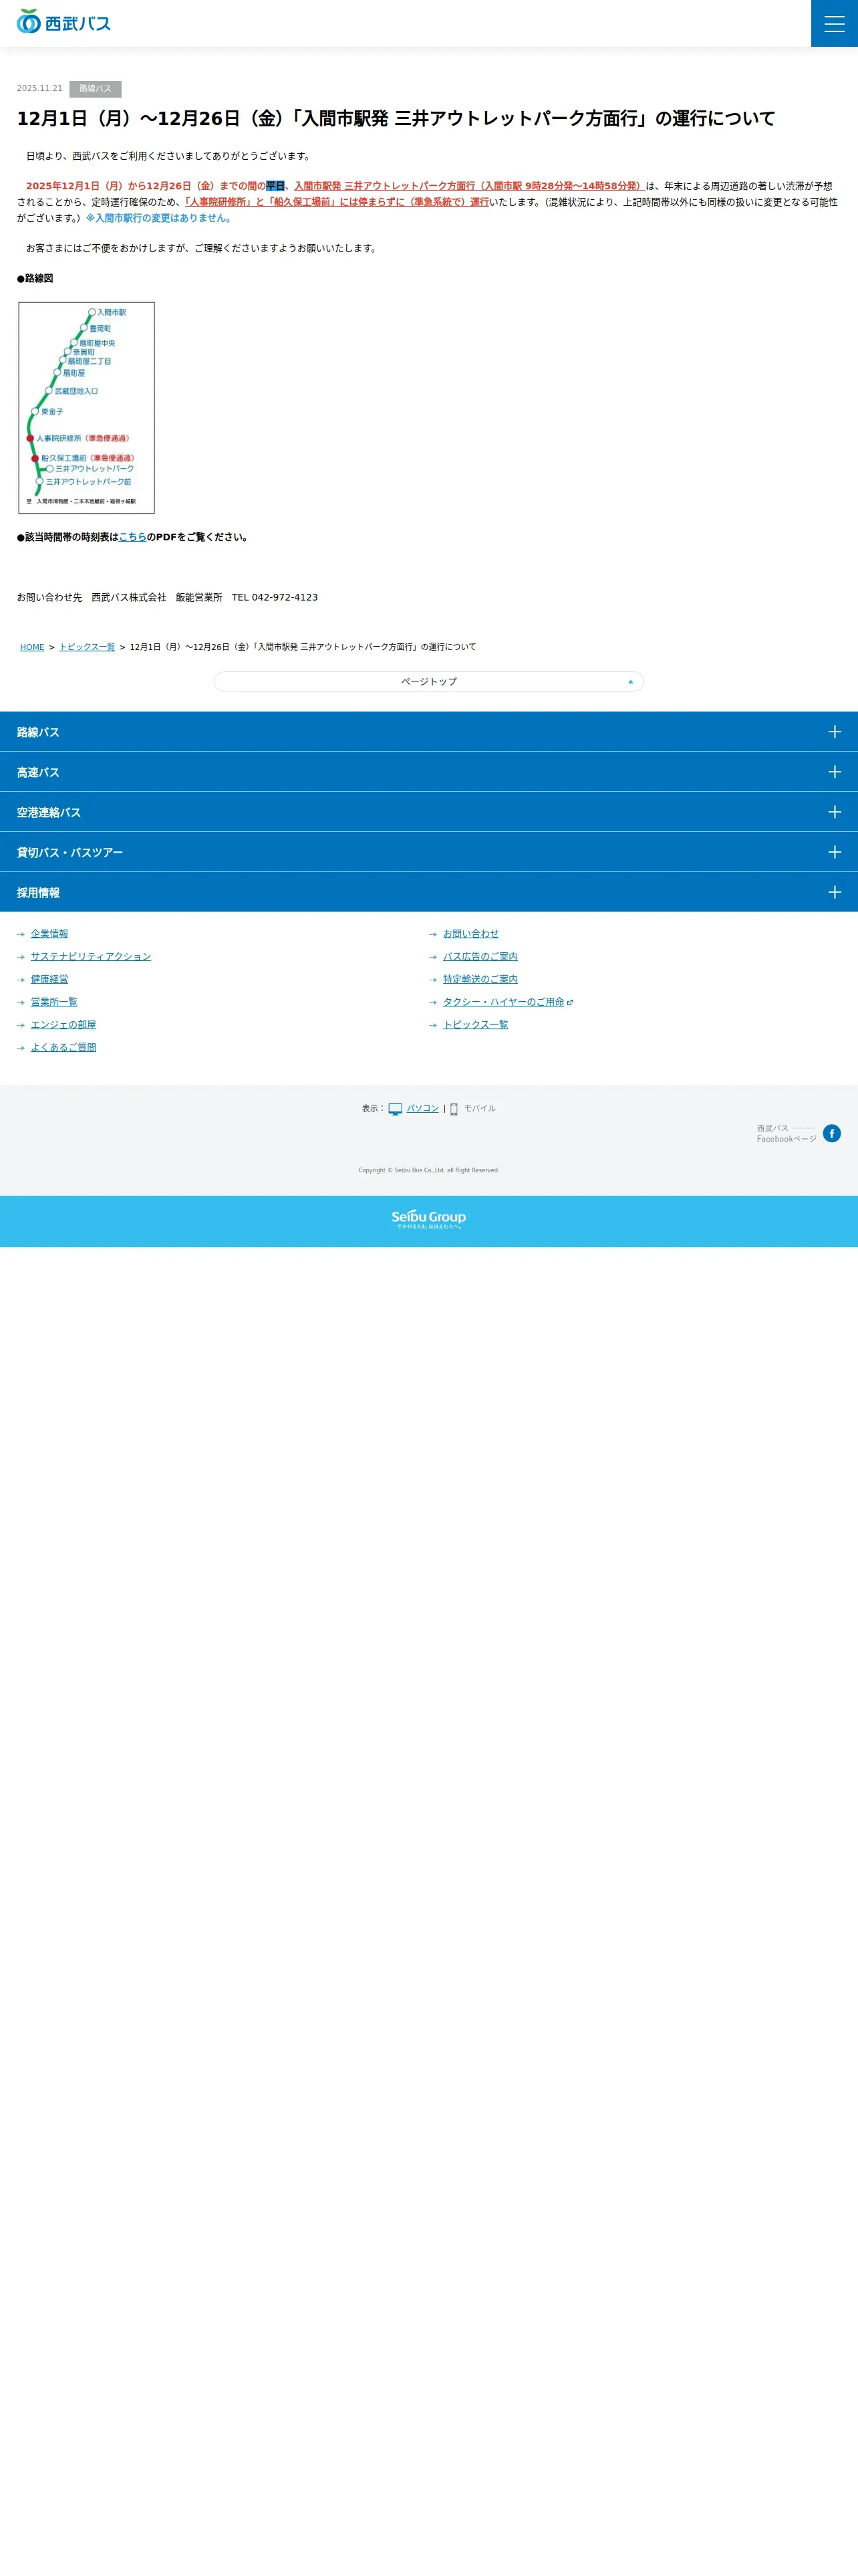Expand the 空港連絡バス footer section
This screenshot has height=2576, width=858.
click(428, 812)
